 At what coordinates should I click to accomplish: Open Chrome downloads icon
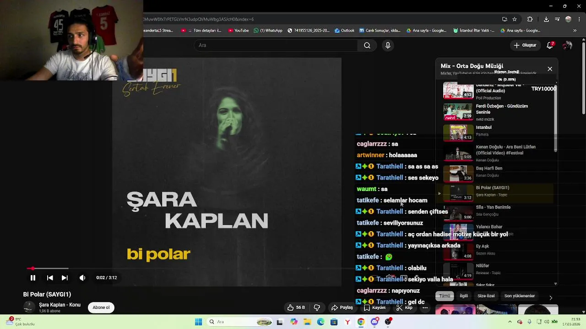click(x=546, y=19)
